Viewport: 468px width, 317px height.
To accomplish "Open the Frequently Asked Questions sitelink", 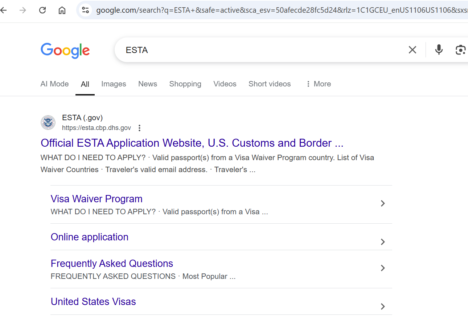I will point(112,264).
